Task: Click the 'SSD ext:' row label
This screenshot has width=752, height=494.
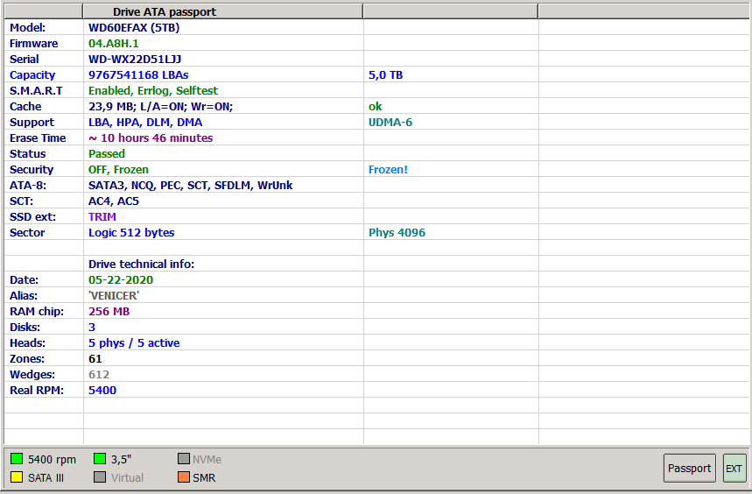Action: coord(32,217)
